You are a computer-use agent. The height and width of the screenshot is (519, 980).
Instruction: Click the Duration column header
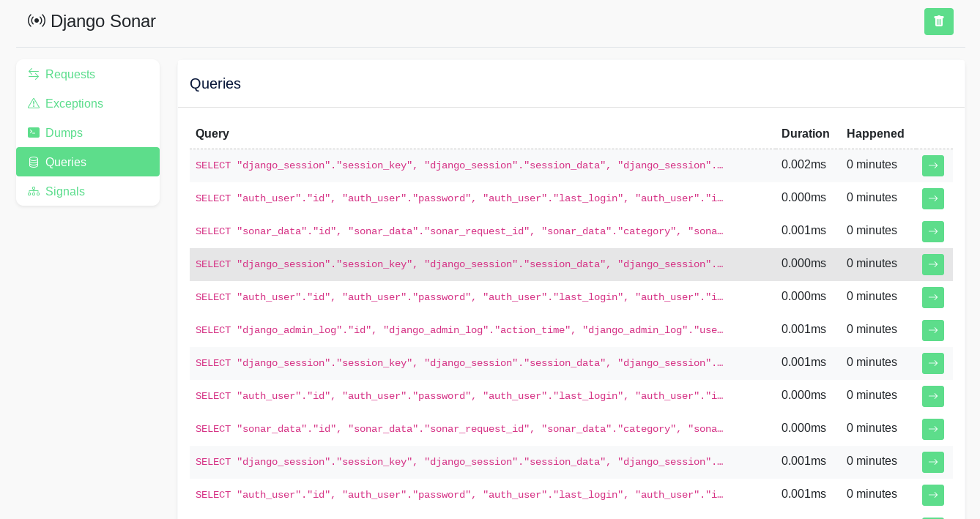pyautogui.click(x=806, y=133)
